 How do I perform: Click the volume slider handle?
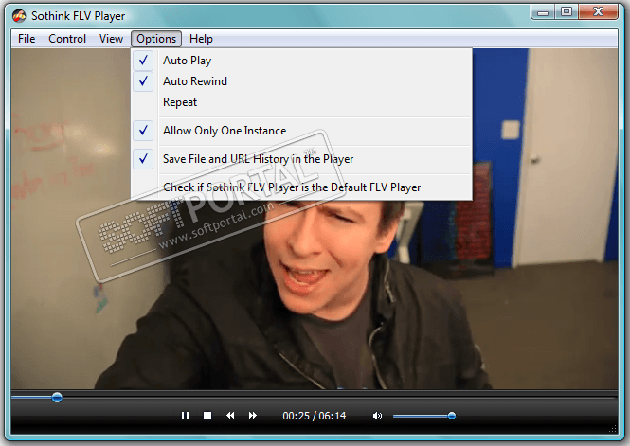click(452, 416)
